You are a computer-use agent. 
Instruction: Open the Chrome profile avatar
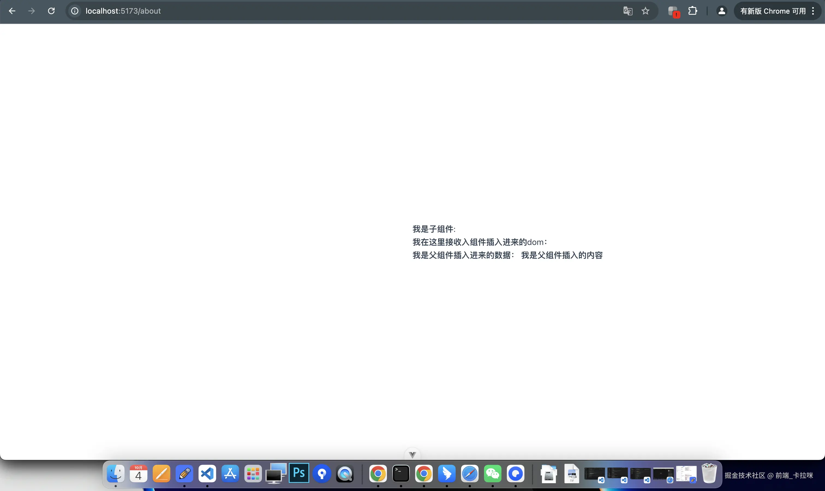721,11
